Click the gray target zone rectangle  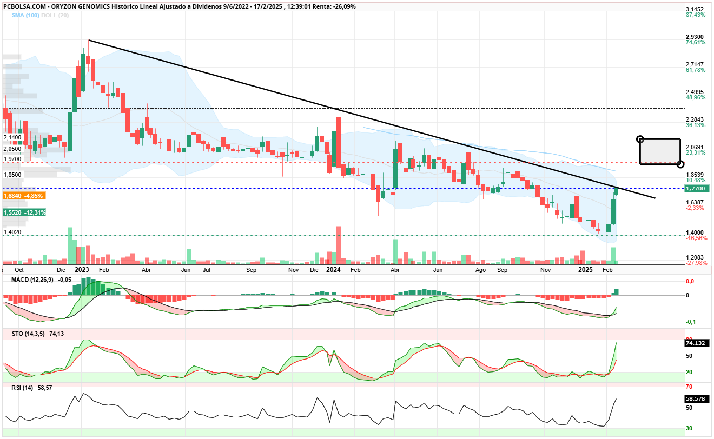point(660,151)
